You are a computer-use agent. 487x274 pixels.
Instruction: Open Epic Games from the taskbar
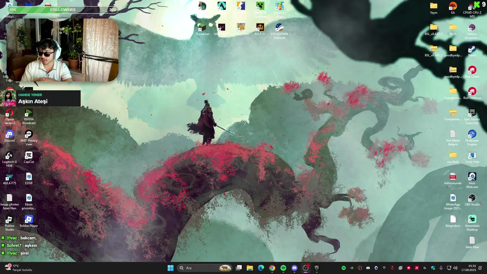(317, 268)
